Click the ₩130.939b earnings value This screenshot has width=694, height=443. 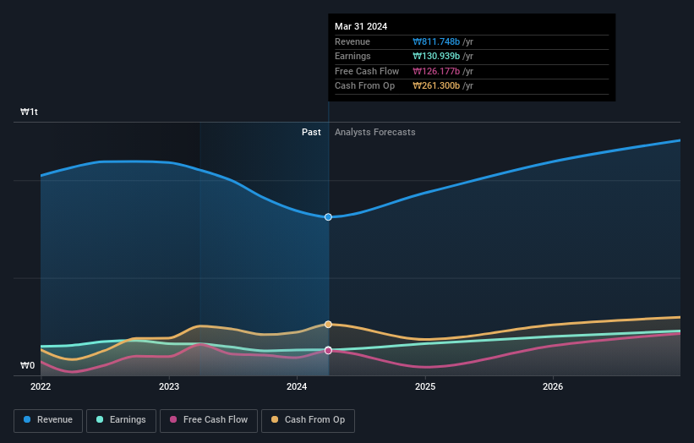(x=436, y=56)
